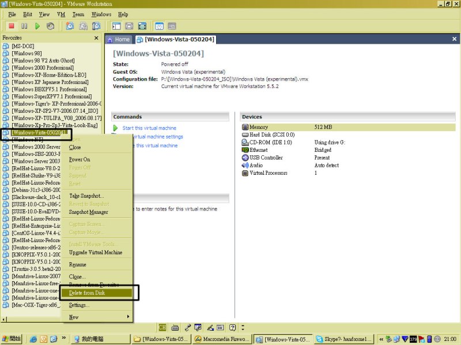Open the Windows menu
This screenshot has width=461, height=345.
click(101, 14)
